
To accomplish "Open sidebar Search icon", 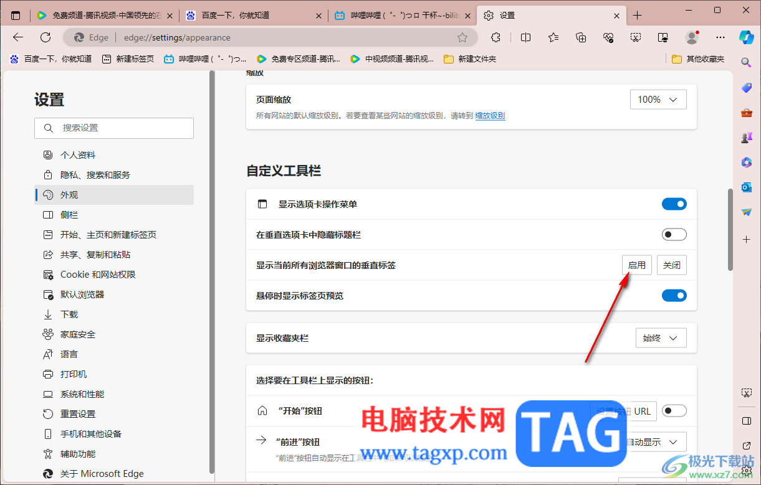I will point(746,62).
